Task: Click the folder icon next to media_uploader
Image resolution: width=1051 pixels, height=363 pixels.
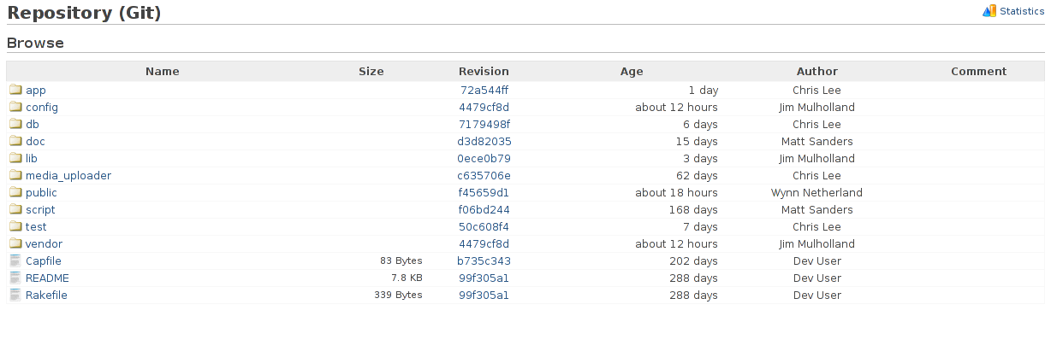Action: (15, 175)
